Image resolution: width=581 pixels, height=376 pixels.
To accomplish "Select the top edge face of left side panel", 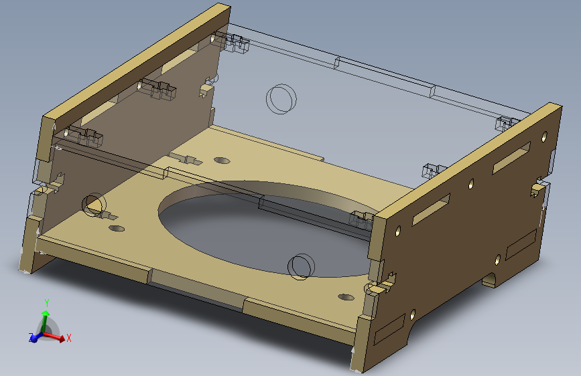I will (137, 61).
